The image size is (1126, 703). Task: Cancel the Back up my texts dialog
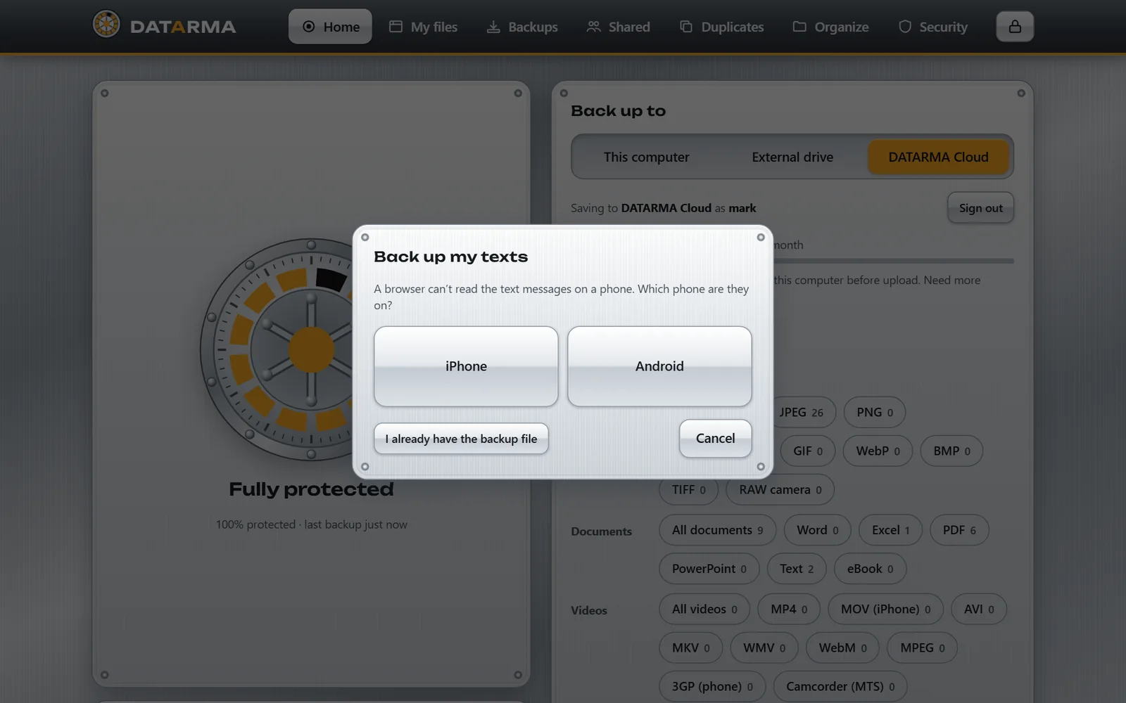715,438
